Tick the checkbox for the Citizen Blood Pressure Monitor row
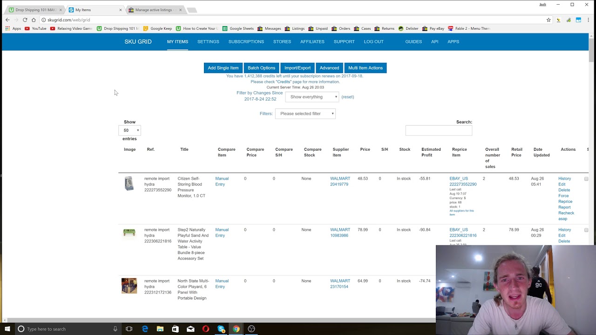596x335 pixels. 586,179
